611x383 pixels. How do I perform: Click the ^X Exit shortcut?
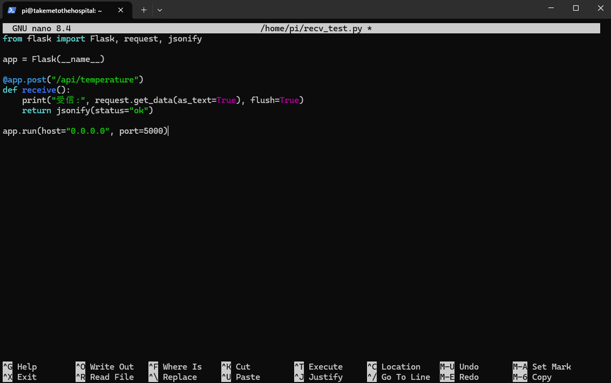[20, 377]
